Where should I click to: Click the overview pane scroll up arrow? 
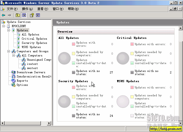[x=180, y=28]
